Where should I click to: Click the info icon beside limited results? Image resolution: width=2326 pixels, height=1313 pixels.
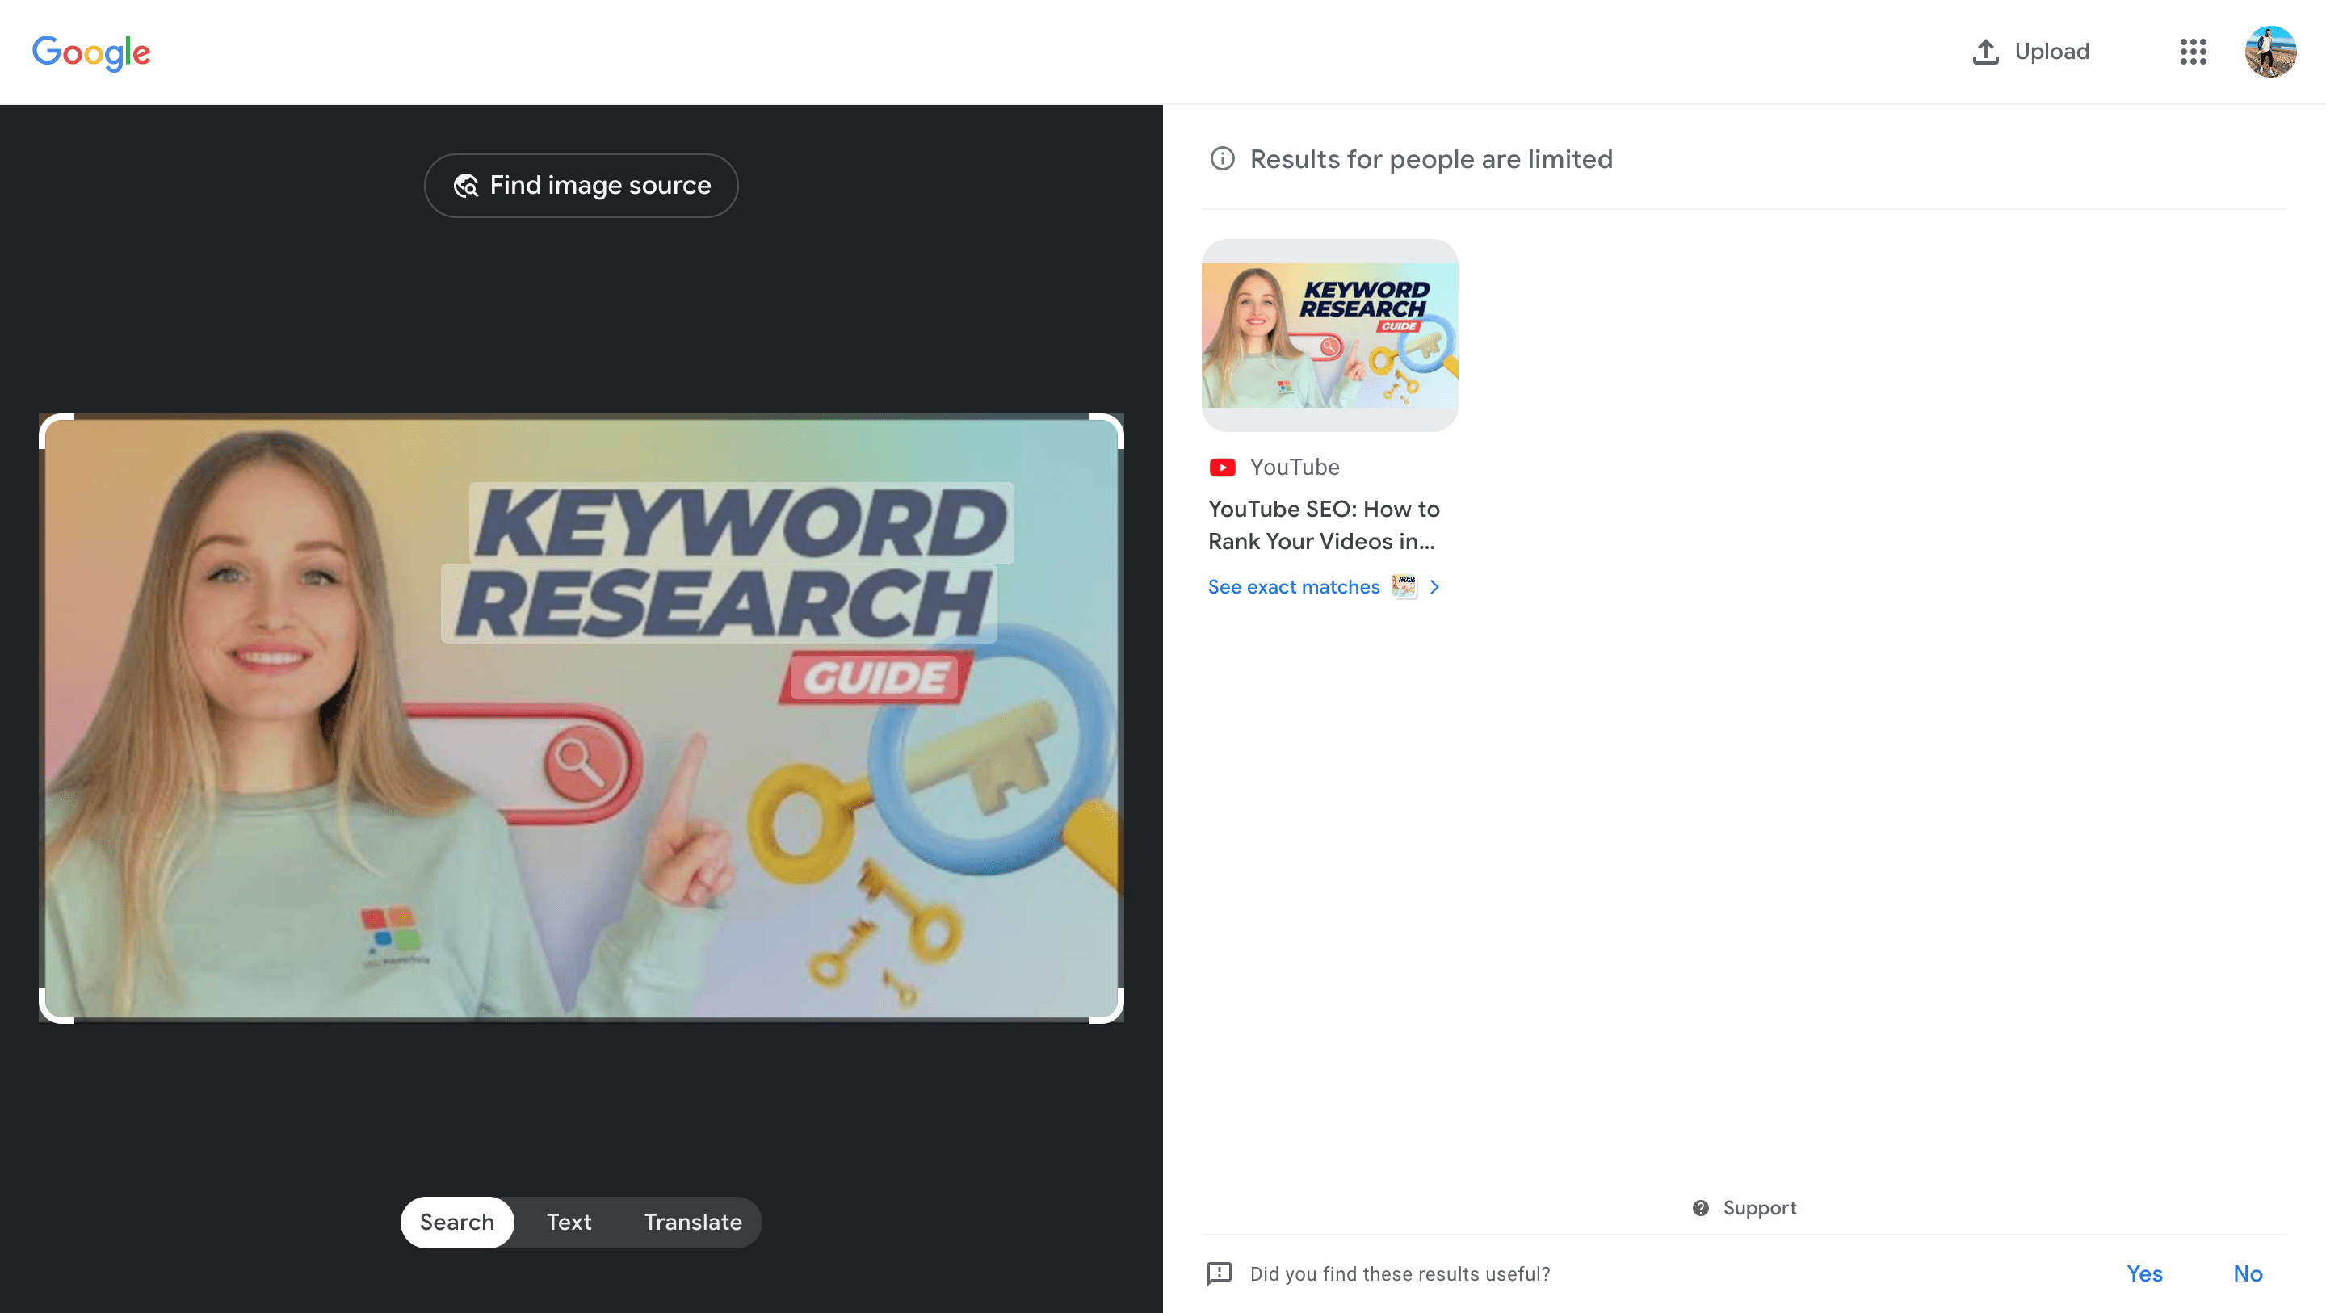1222,159
